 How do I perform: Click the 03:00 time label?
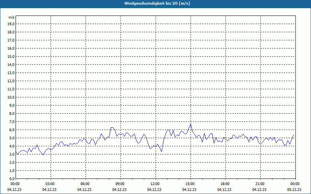tap(51, 184)
